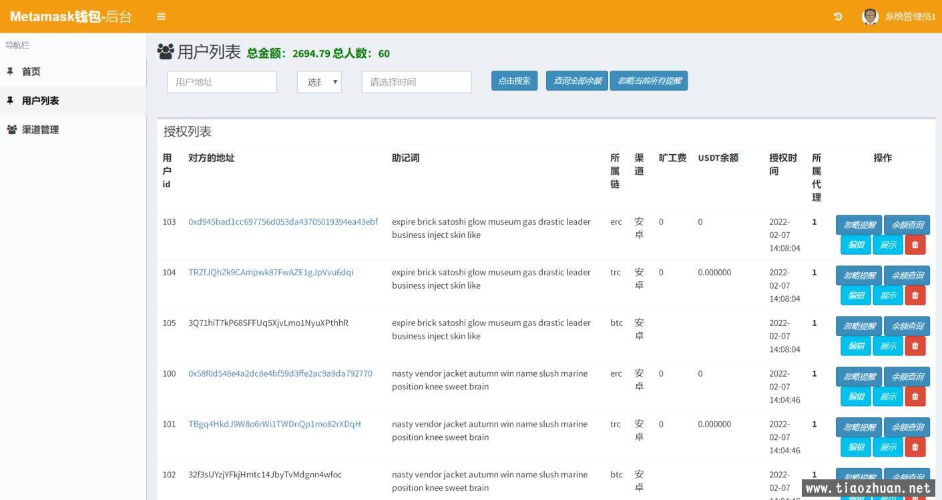Click the pin icon beside 首页
Image resolution: width=942 pixels, height=500 pixels.
[x=10, y=71]
